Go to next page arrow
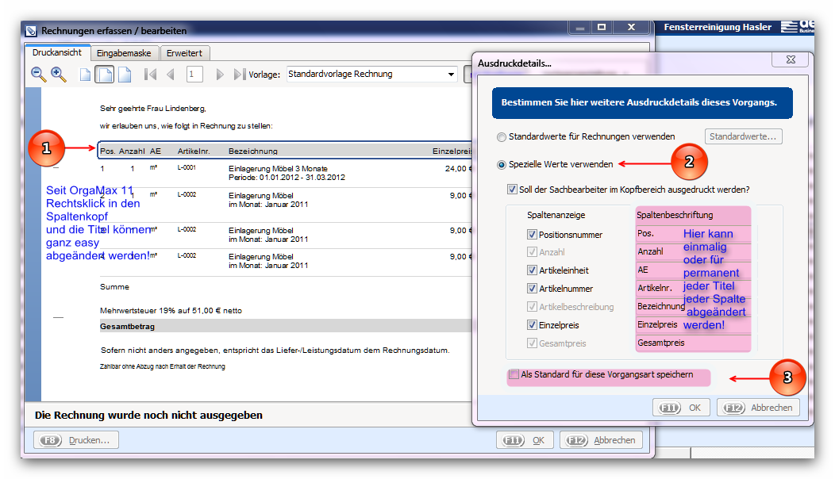The width and height of the screenshot is (835, 479). (x=219, y=75)
